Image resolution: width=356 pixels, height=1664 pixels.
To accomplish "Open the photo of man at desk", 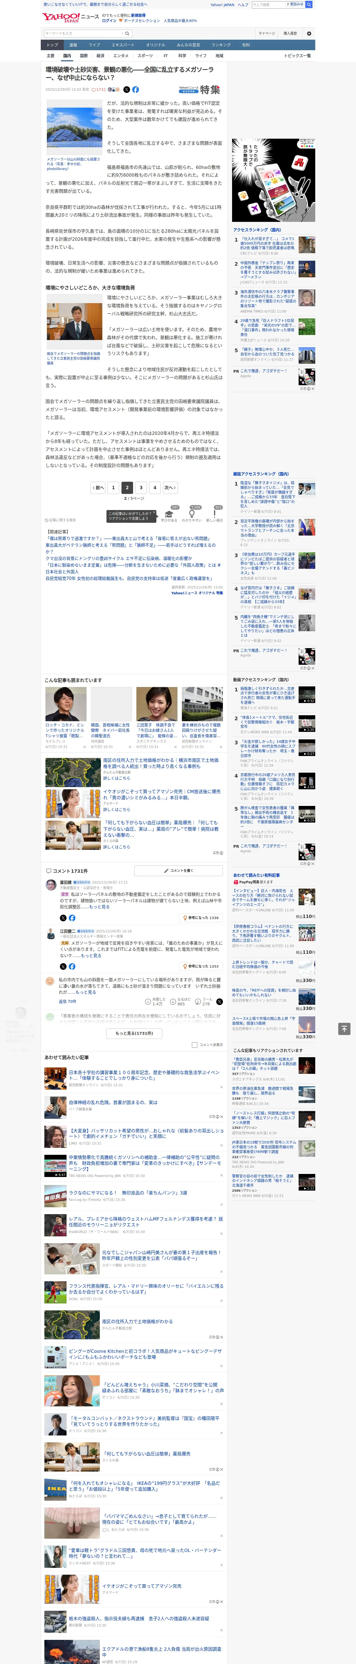I will (74, 322).
